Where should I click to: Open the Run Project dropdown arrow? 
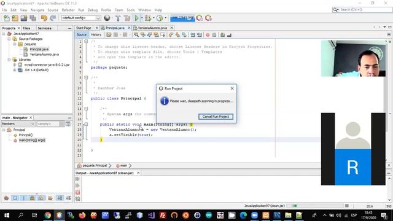(142, 18)
